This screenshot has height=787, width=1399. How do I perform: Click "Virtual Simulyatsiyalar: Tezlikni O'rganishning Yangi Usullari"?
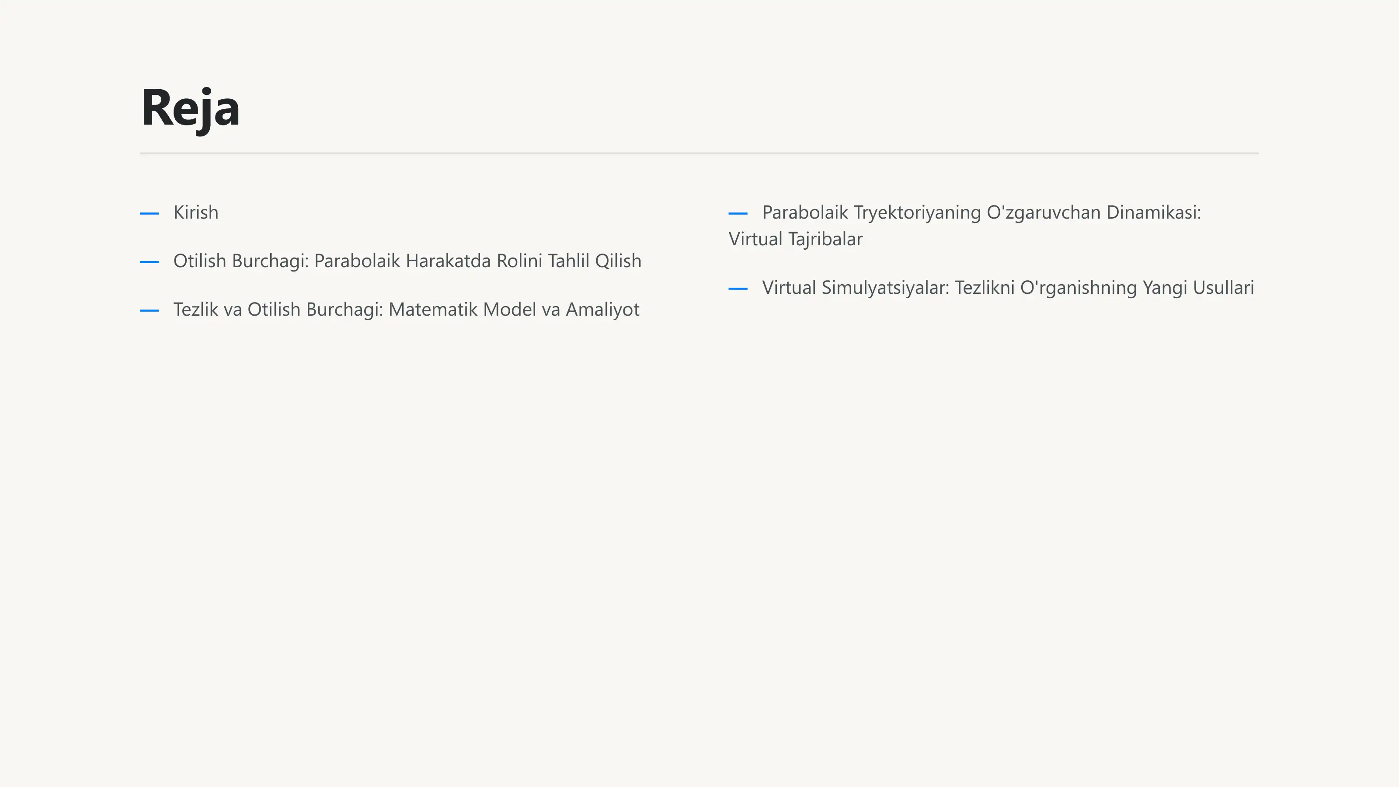(x=1008, y=287)
